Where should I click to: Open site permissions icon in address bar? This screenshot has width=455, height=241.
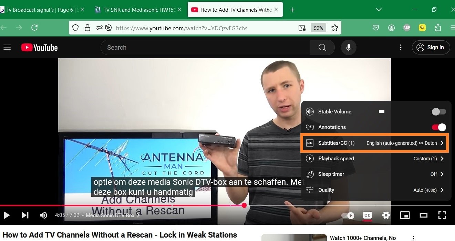[x=99, y=28]
